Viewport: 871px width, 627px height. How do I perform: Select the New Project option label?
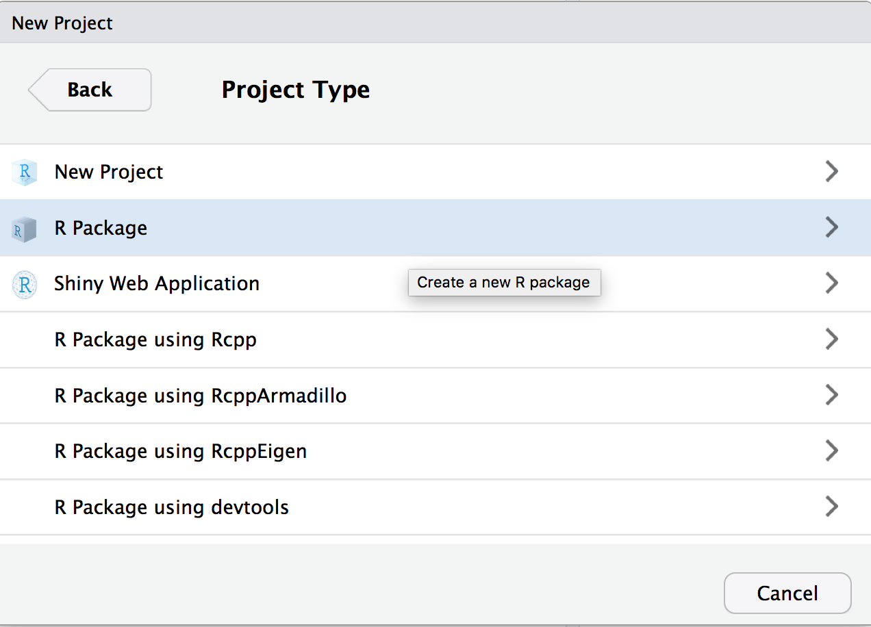tap(109, 172)
